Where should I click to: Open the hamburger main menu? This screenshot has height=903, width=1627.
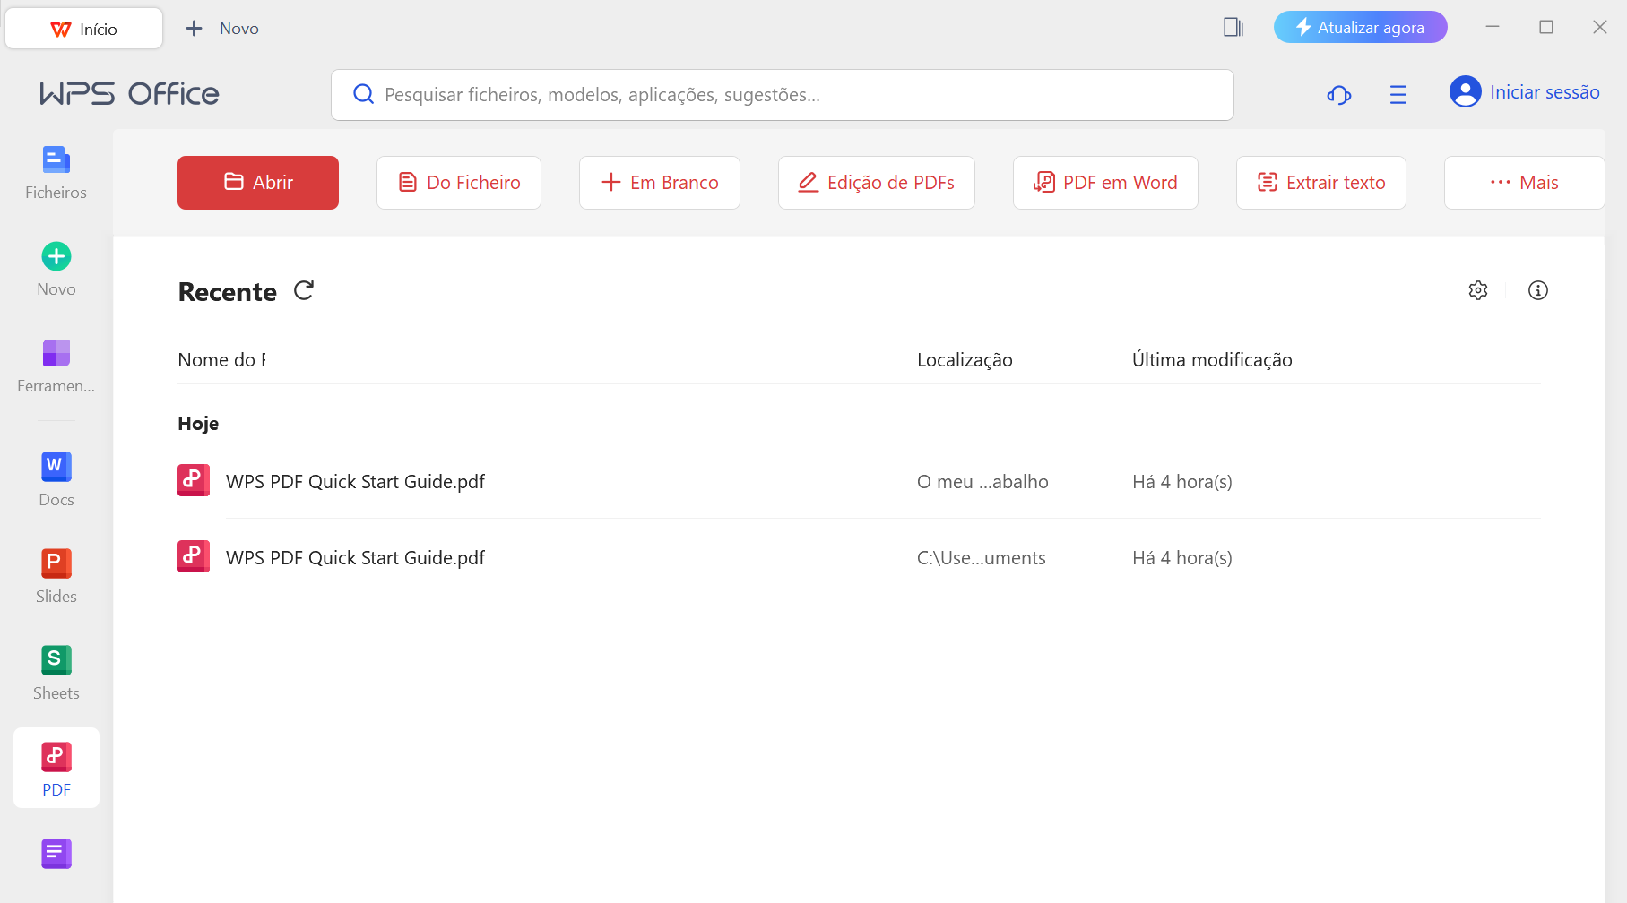click(1398, 95)
